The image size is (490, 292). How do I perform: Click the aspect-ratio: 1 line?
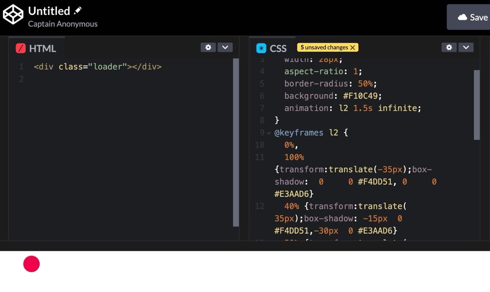pyautogui.click(x=323, y=71)
